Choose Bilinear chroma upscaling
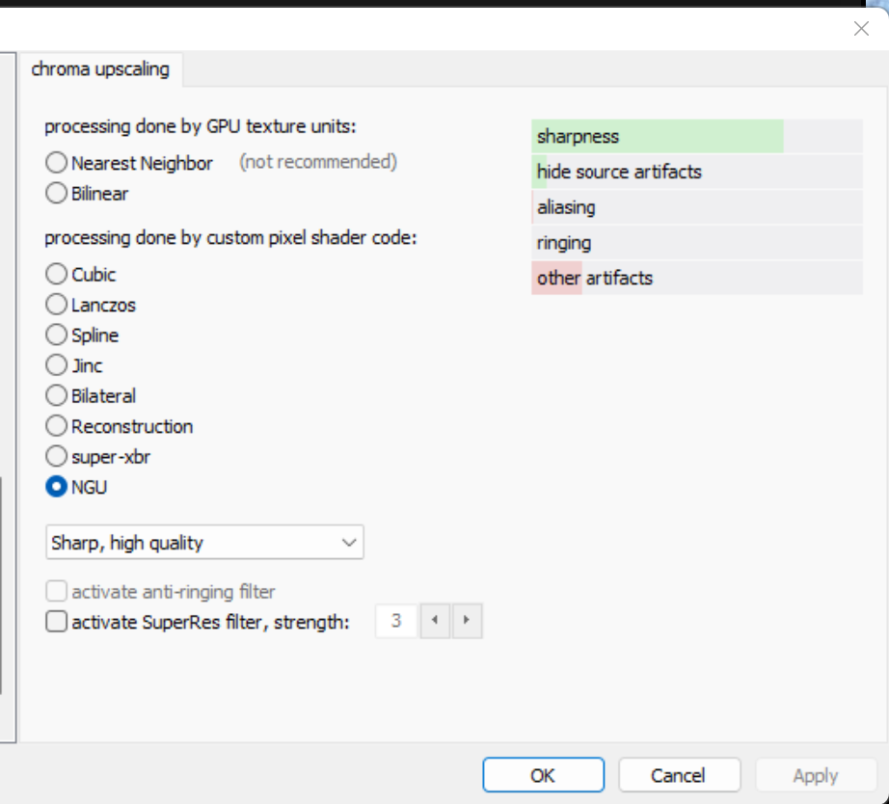This screenshot has height=804, width=889. pos(56,193)
